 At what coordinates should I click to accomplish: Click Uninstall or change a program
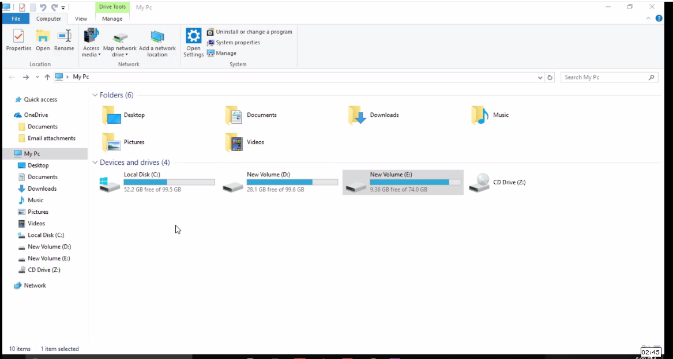click(x=249, y=32)
